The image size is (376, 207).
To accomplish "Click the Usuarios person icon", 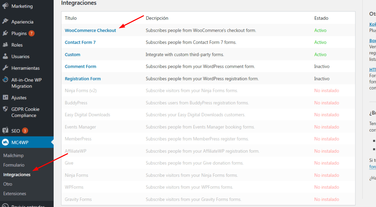I will click(x=5, y=56).
